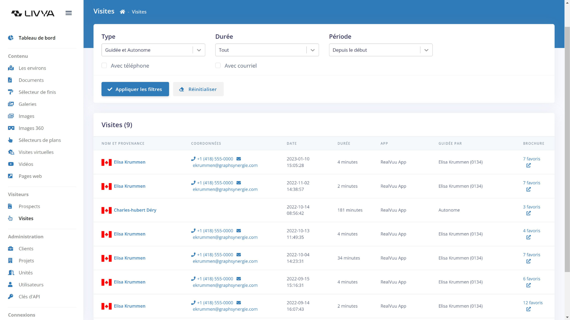
Task: Open Charles-hubert Déry visitor link
Action: (135, 210)
